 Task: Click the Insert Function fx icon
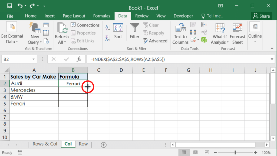click(x=79, y=59)
